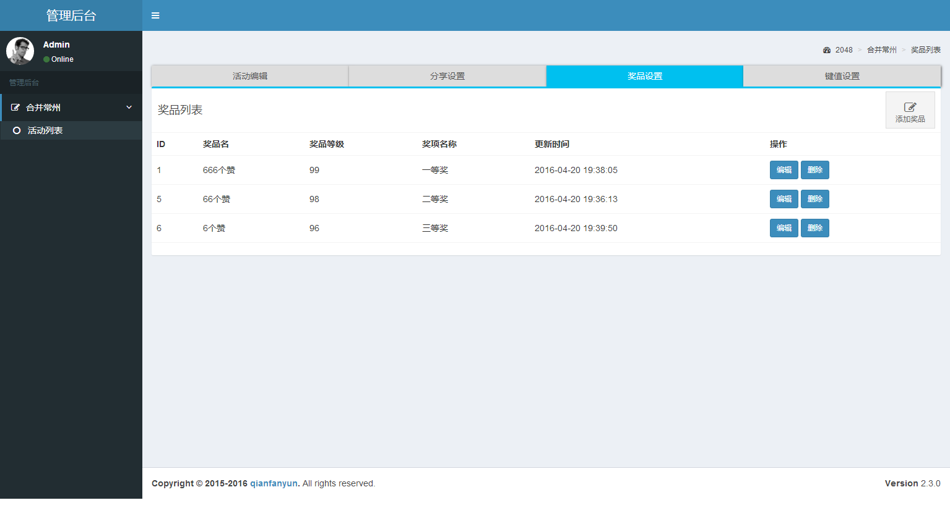
Task: Click prize level value 99
Action: point(314,170)
